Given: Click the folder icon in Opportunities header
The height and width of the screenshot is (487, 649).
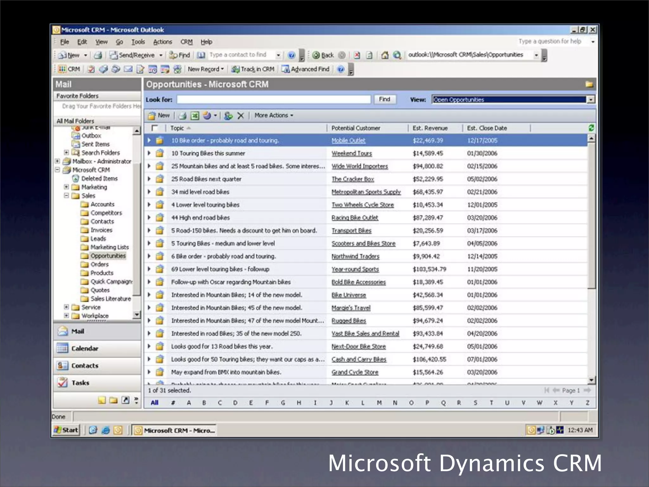Looking at the screenshot, I should pyautogui.click(x=589, y=84).
